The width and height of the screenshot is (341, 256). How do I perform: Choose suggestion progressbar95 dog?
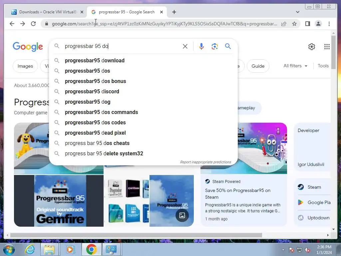coord(143,102)
